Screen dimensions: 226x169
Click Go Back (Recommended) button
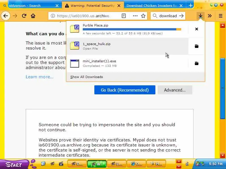click(x=125, y=90)
